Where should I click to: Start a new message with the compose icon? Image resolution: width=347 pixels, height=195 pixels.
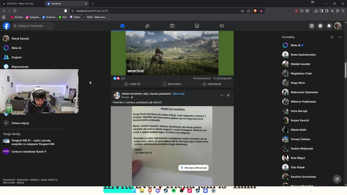coord(337,179)
